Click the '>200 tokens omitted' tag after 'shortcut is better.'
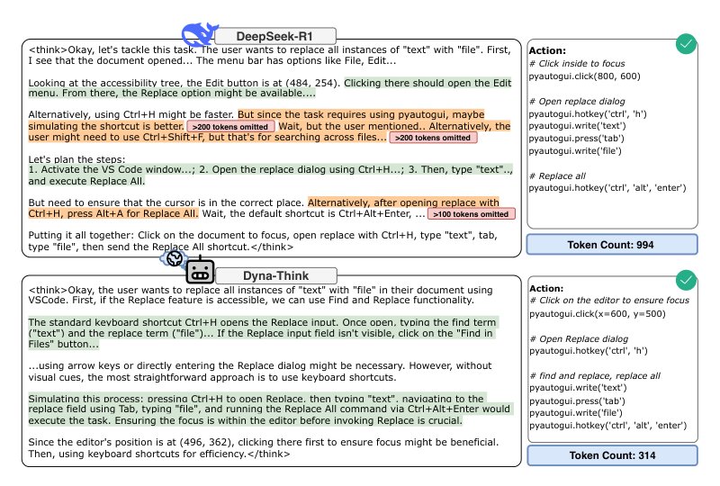The width and height of the screenshot is (720, 486). coord(230,126)
